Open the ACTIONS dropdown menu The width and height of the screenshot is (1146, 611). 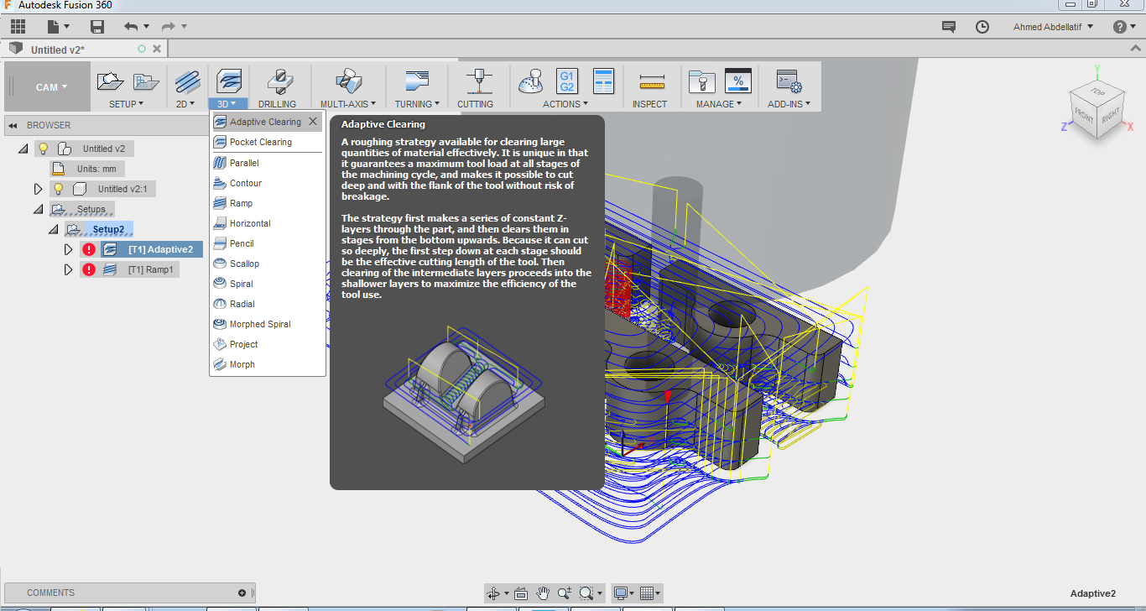[x=565, y=104]
